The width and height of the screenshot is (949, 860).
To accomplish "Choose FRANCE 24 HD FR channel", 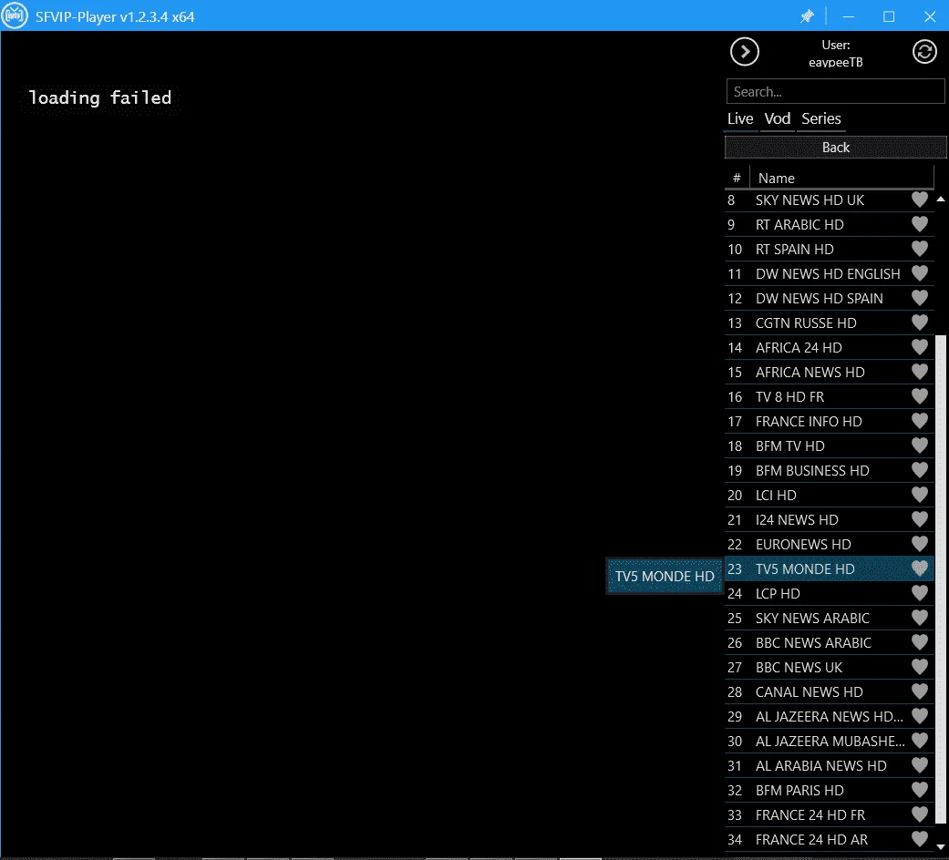I will coord(830,814).
